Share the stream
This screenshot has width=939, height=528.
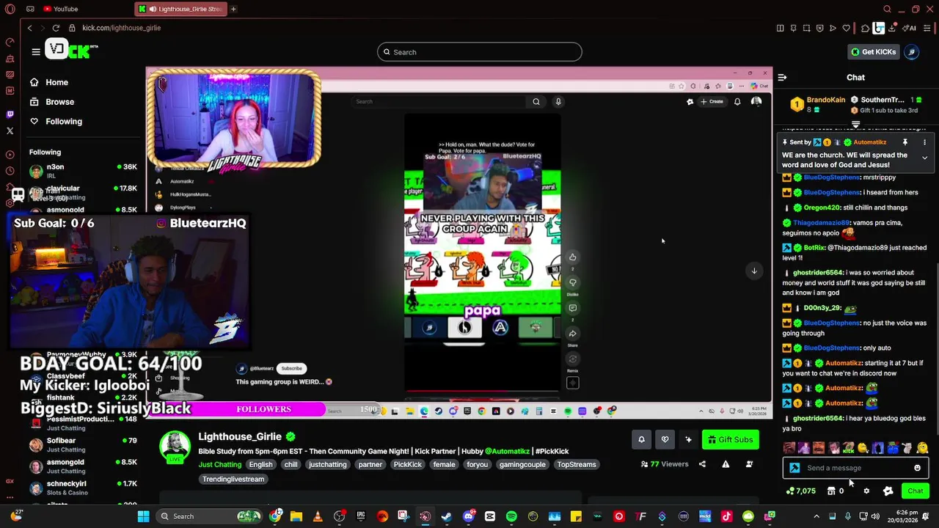(702, 464)
